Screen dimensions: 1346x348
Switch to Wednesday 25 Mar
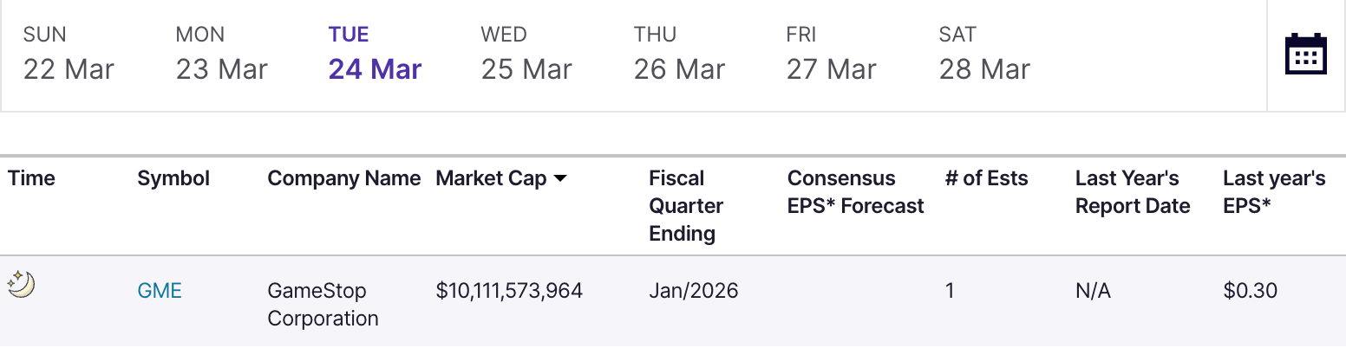click(526, 54)
